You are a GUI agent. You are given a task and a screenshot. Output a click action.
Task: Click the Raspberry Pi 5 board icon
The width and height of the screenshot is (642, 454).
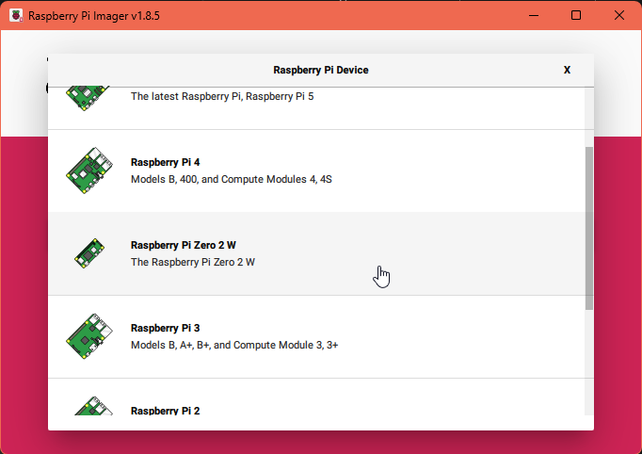click(88, 98)
